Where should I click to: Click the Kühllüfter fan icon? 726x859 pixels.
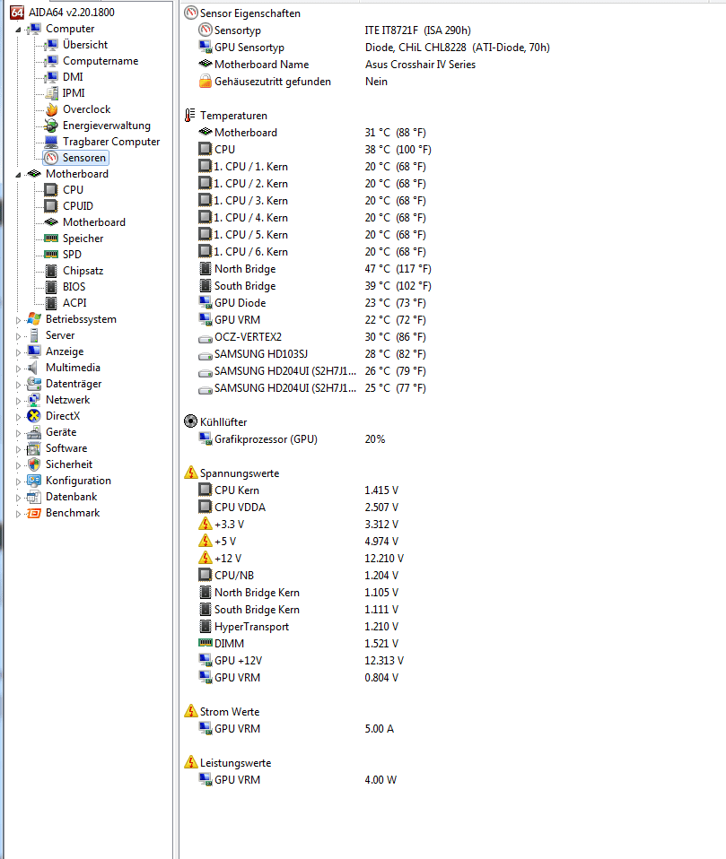tap(190, 421)
